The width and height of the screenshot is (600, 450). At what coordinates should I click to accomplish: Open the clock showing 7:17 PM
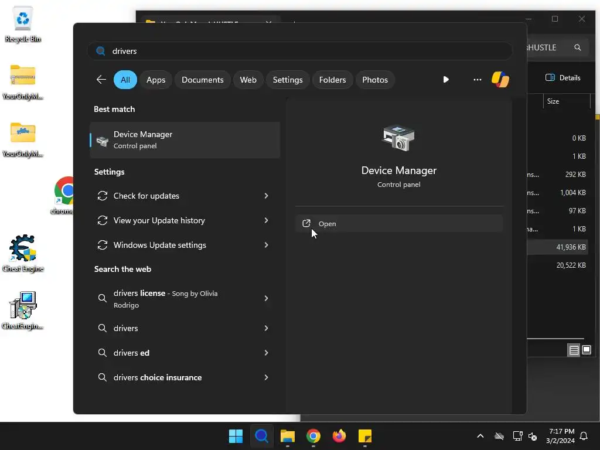click(561, 436)
